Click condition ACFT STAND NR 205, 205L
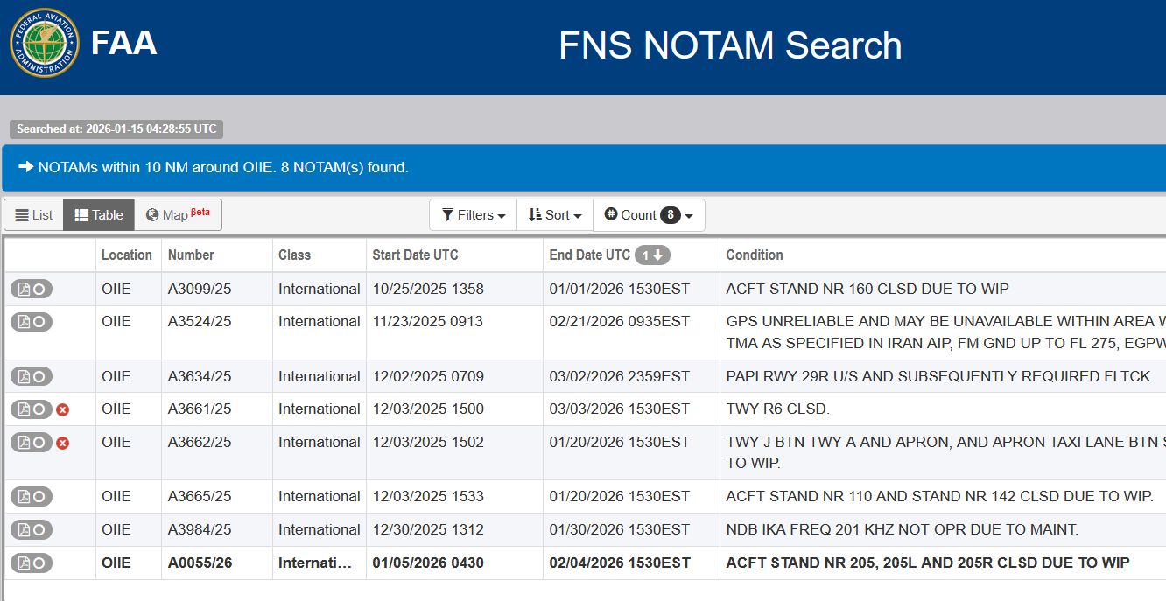Screen dimensions: 1166x601 pyautogui.click(x=928, y=563)
